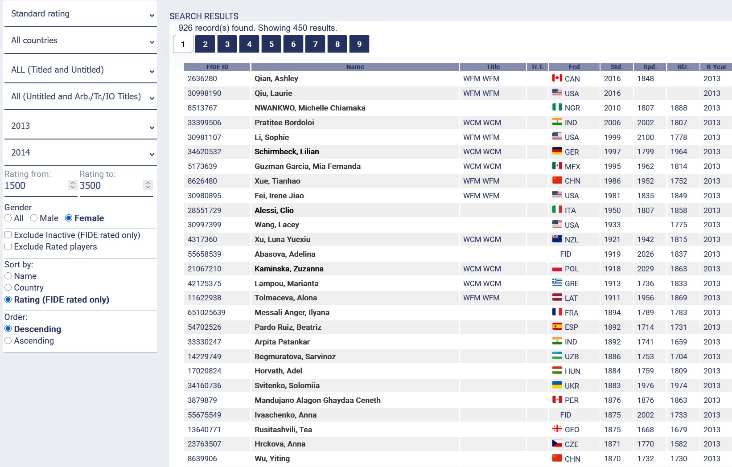Click the Germany flag next to Schirmbeck, Lilian

[x=557, y=151]
